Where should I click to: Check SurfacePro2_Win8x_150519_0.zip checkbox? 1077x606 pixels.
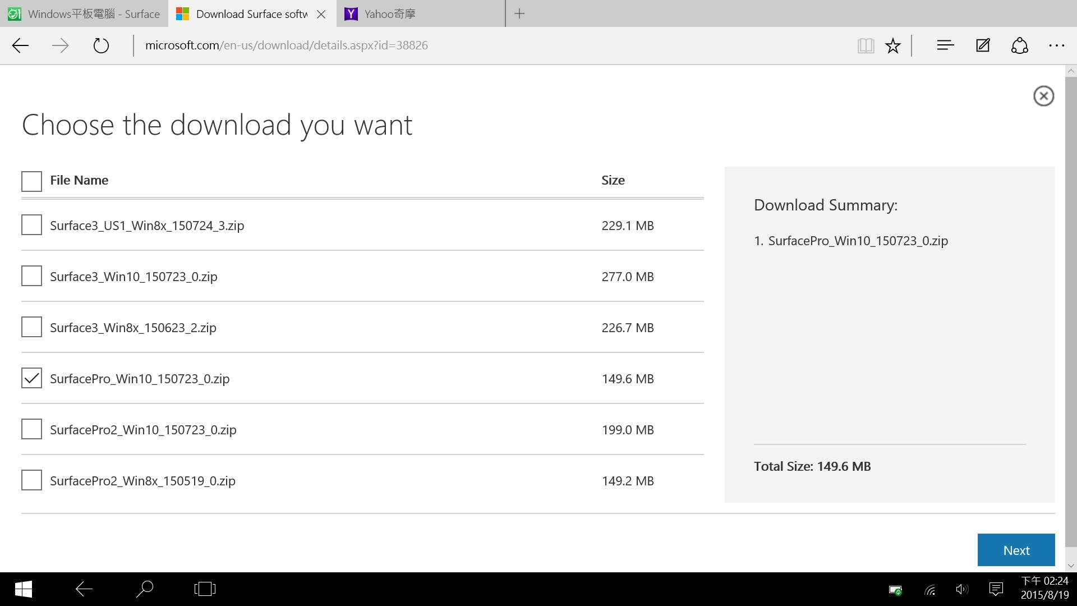(x=31, y=480)
